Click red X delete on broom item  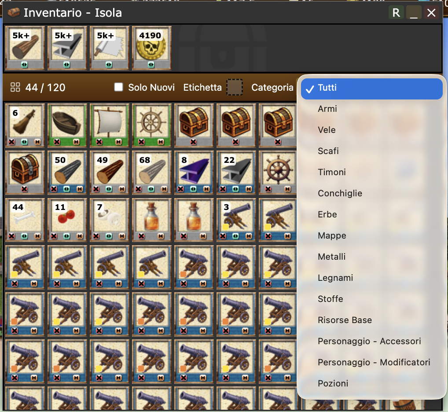[12, 142]
